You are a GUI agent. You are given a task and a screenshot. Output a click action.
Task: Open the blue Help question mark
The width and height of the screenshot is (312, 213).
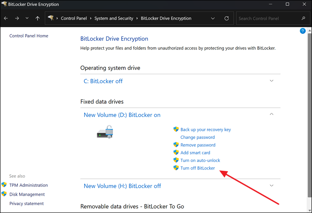click(x=303, y=32)
